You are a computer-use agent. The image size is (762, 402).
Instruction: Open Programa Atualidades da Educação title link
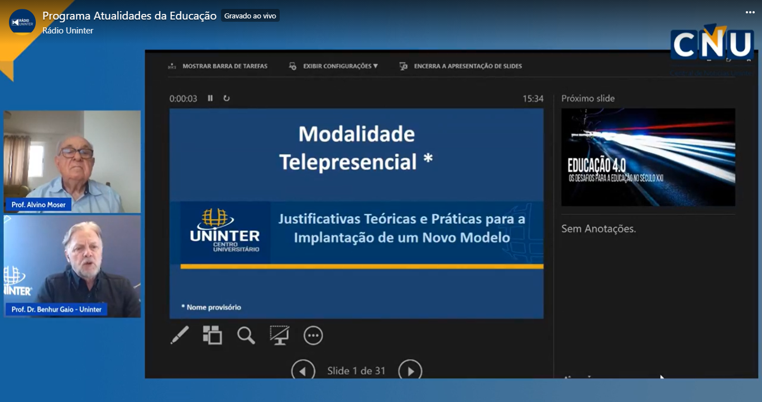click(x=130, y=16)
